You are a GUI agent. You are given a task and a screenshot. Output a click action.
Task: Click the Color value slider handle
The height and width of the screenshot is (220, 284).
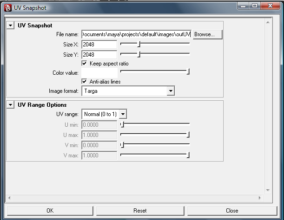coord(188,72)
